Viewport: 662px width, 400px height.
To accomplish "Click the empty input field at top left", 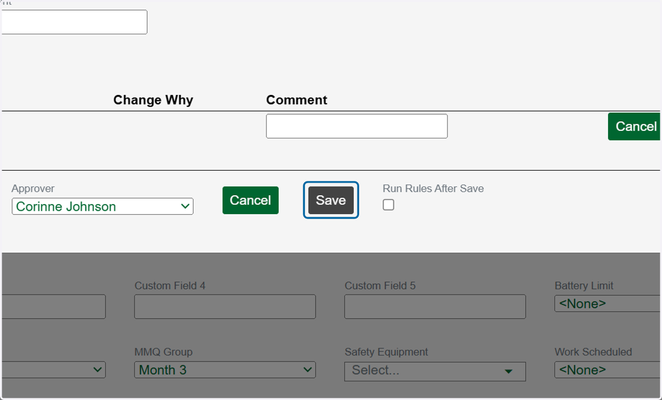I will pyautogui.click(x=74, y=22).
